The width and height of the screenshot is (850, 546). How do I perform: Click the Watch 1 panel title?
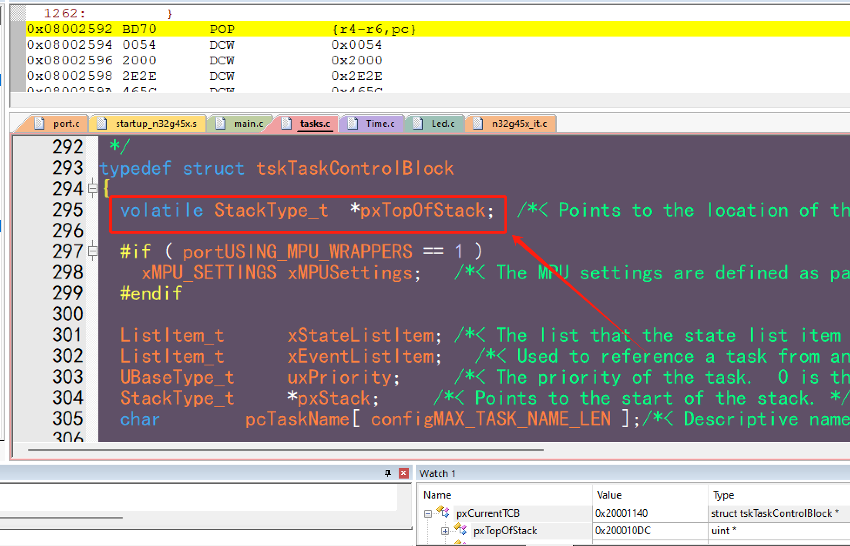437,473
